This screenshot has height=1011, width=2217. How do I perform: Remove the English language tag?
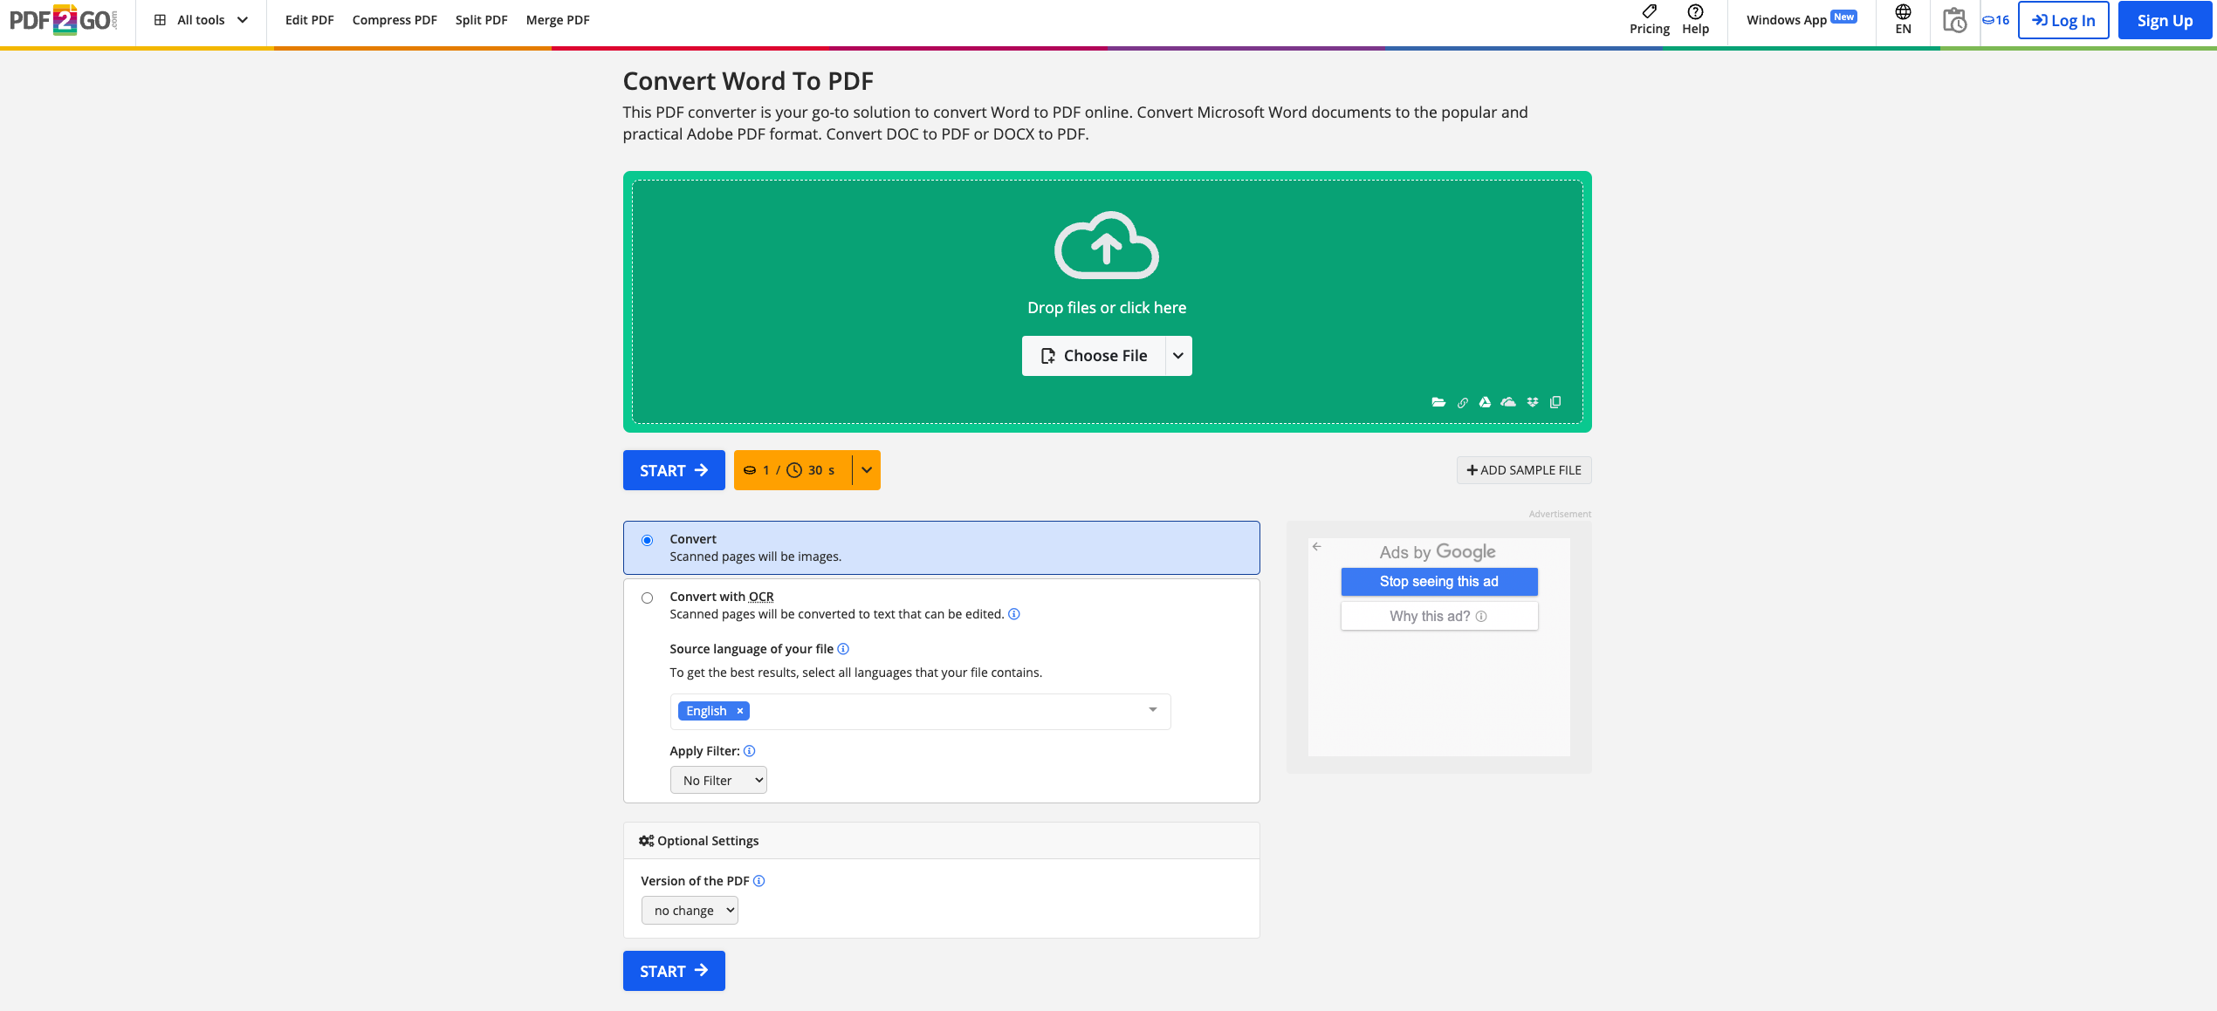[739, 711]
